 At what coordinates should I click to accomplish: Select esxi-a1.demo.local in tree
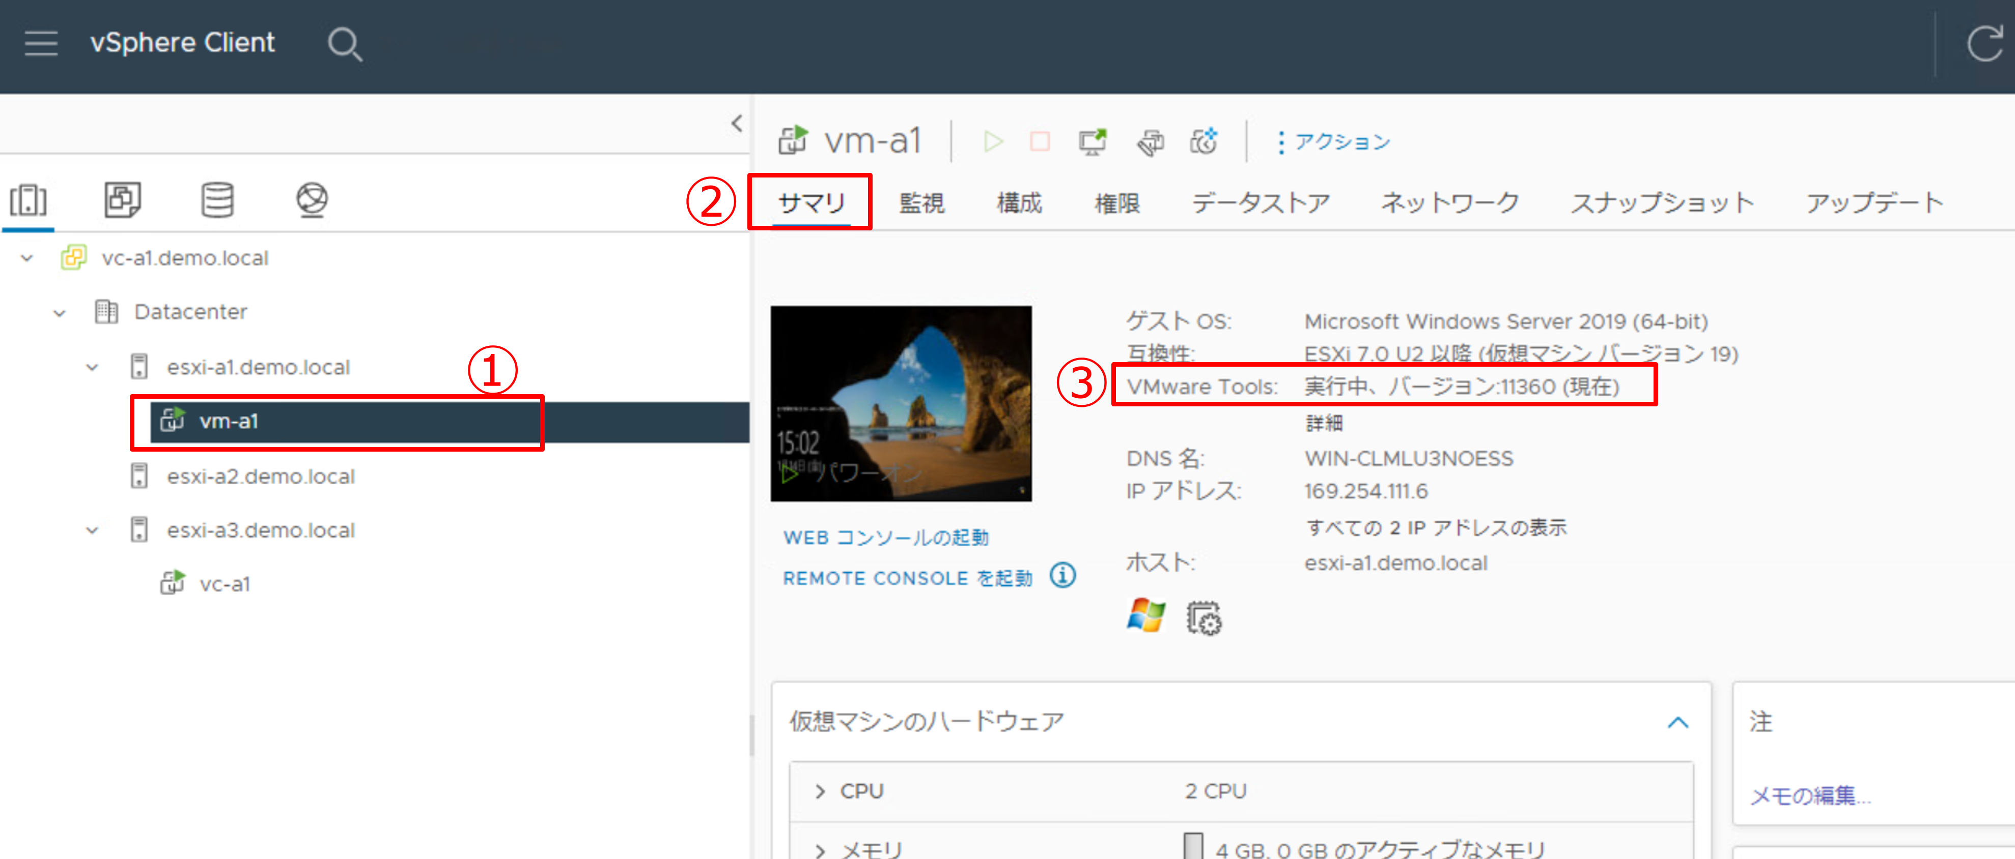[x=258, y=367]
